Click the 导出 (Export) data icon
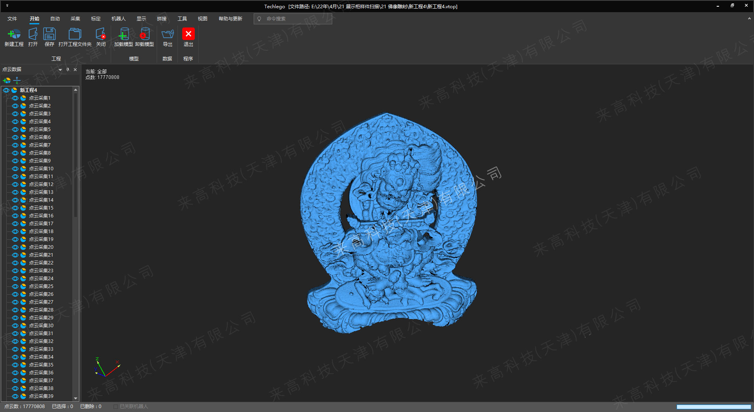754x412 pixels. tap(168, 35)
